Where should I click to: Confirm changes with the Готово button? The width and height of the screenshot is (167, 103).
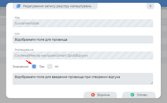[139, 95]
